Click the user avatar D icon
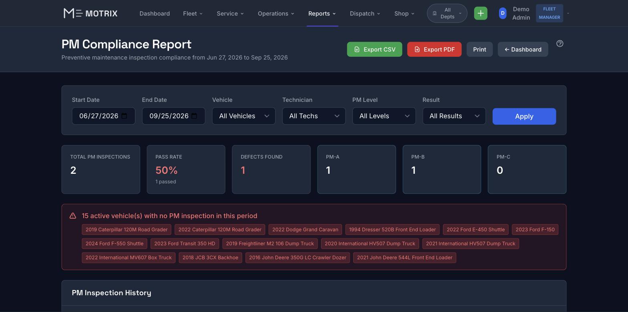Image resolution: width=628 pixels, height=312 pixels. [503, 13]
